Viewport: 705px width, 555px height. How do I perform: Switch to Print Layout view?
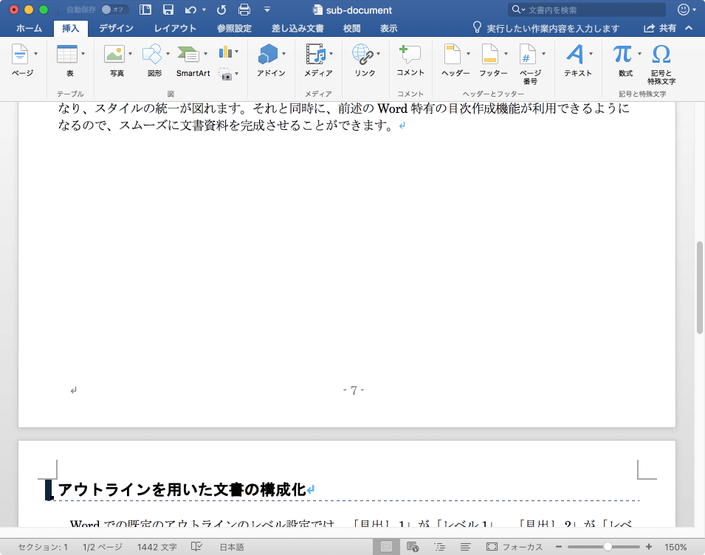click(x=386, y=546)
